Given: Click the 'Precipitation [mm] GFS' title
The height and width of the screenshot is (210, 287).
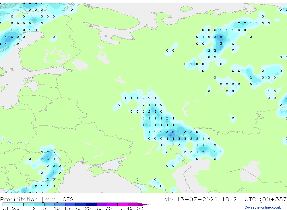Looking at the screenshot, I should [37, 199].
